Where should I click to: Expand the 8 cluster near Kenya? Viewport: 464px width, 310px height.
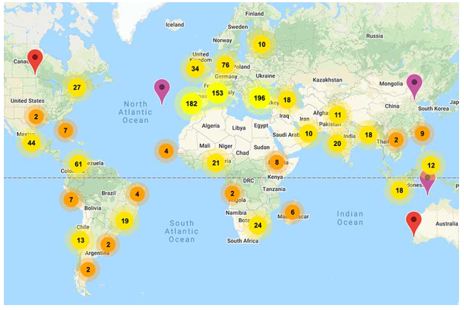277,162
